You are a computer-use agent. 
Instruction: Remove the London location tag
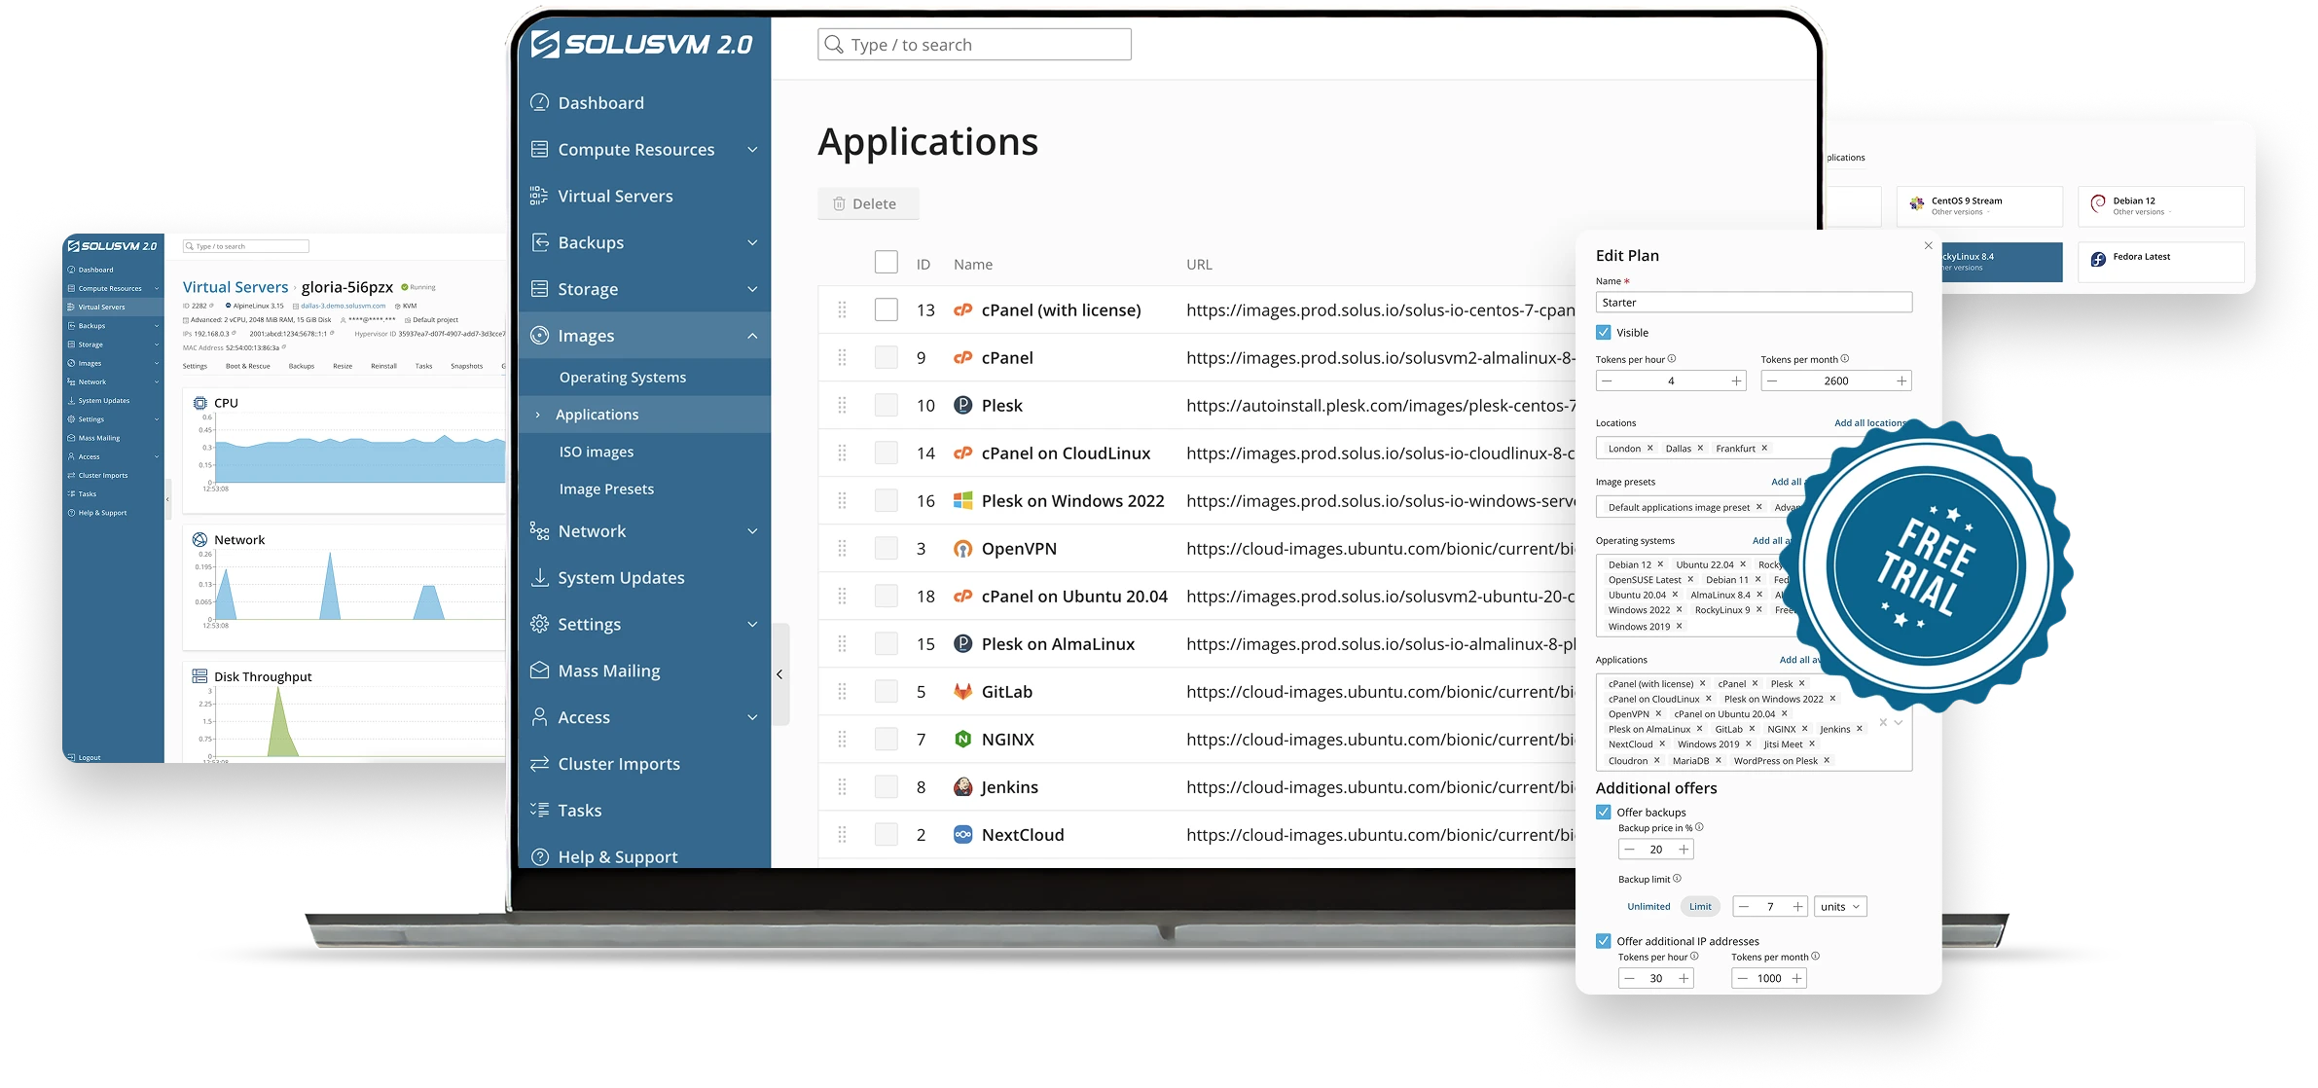1650,448
